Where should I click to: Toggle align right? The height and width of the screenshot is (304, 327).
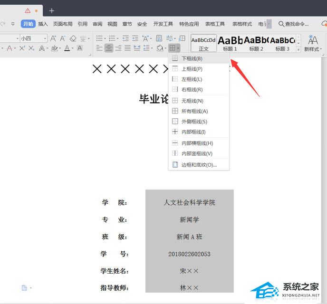pos(118,48)
